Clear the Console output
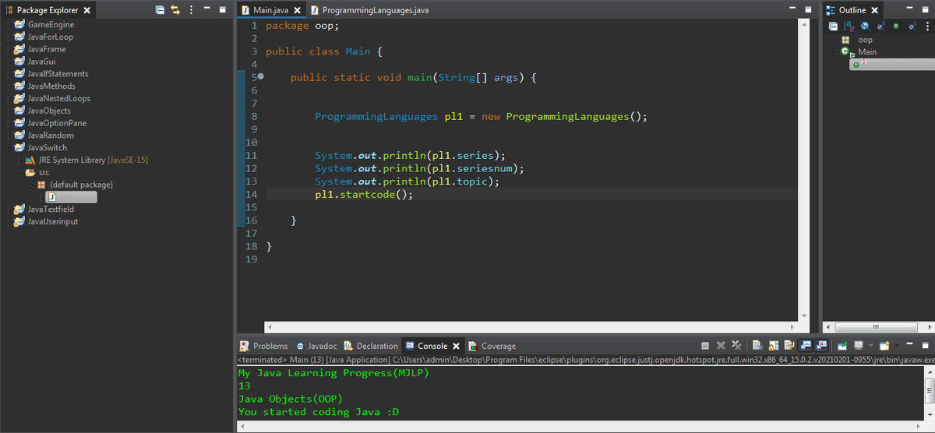 [x=757, y=346]
